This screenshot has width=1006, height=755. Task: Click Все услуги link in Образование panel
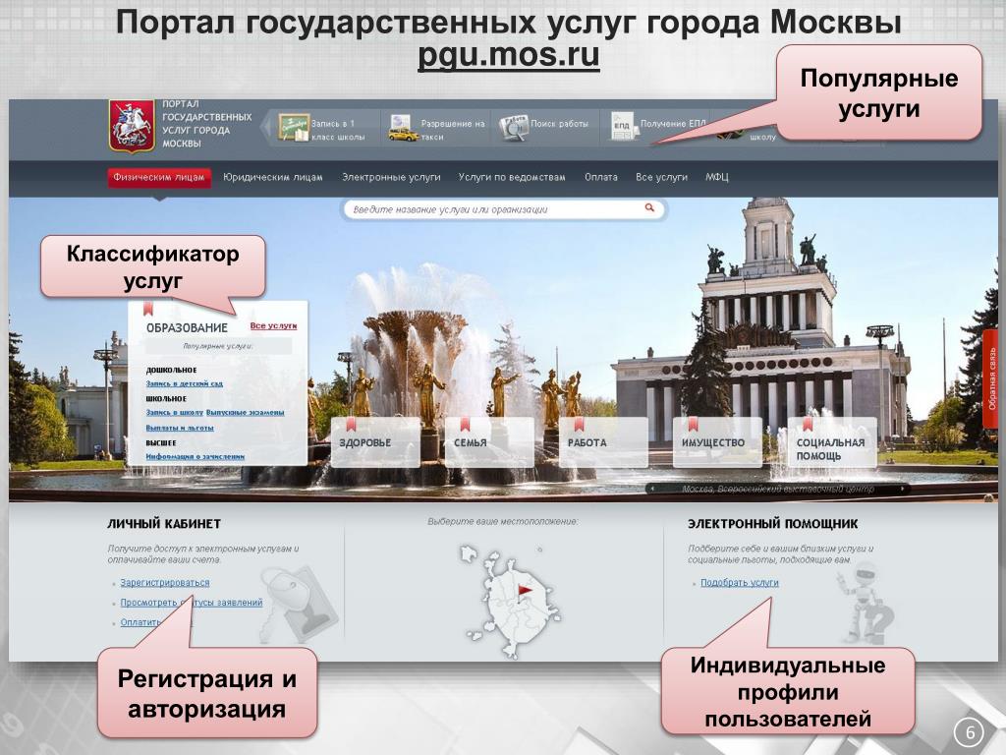point(273,325)
